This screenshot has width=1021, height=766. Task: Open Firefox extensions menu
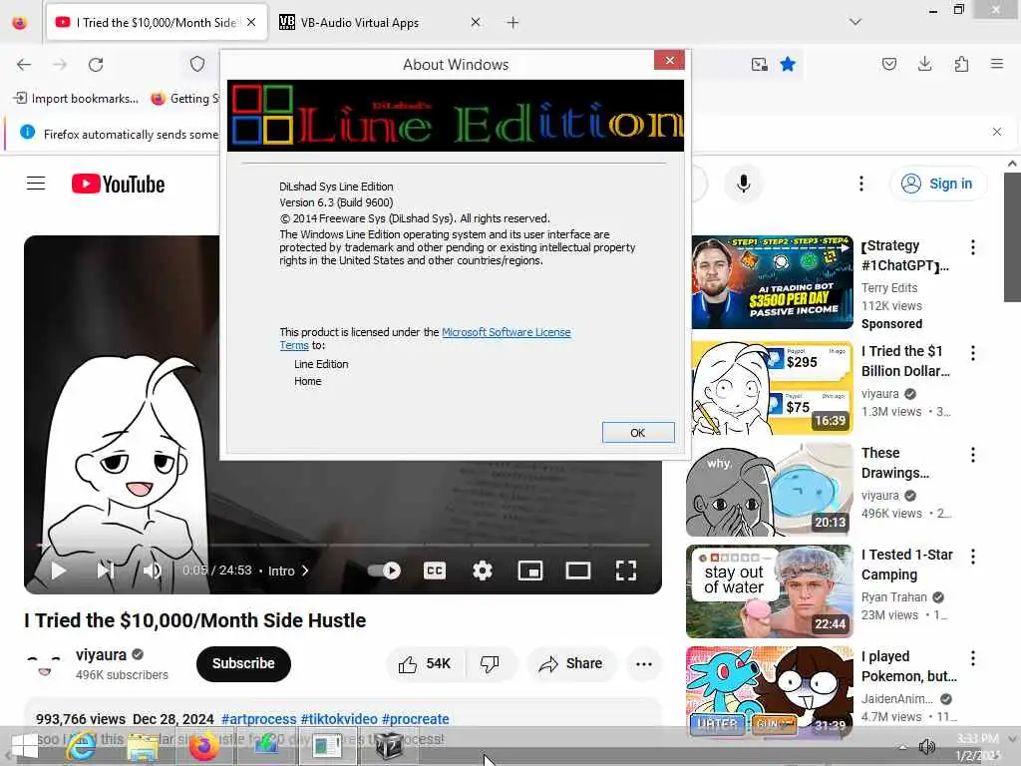click(961, 64)
